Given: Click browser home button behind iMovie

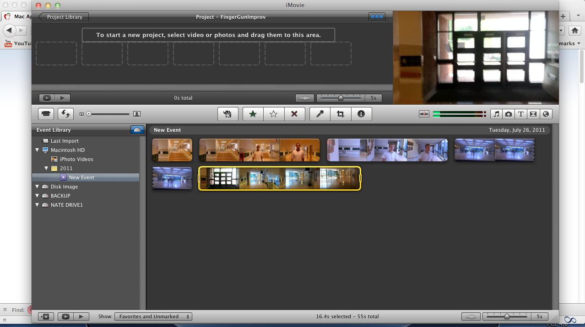Looking at the screenshot, I should tap(574, 31).
